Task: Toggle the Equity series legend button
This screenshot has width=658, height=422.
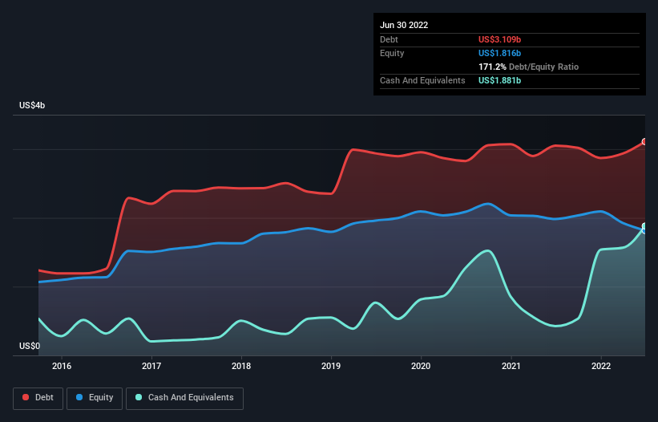Action: [x=95, y=398]
